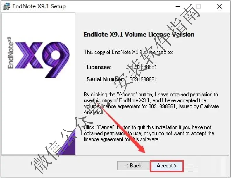This screenshot has height=178, width=231.
Task: Go to the previous step with Back
Action: coord(133,166)
